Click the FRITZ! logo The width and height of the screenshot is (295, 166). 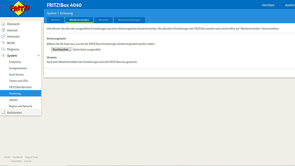click(20, 8)
